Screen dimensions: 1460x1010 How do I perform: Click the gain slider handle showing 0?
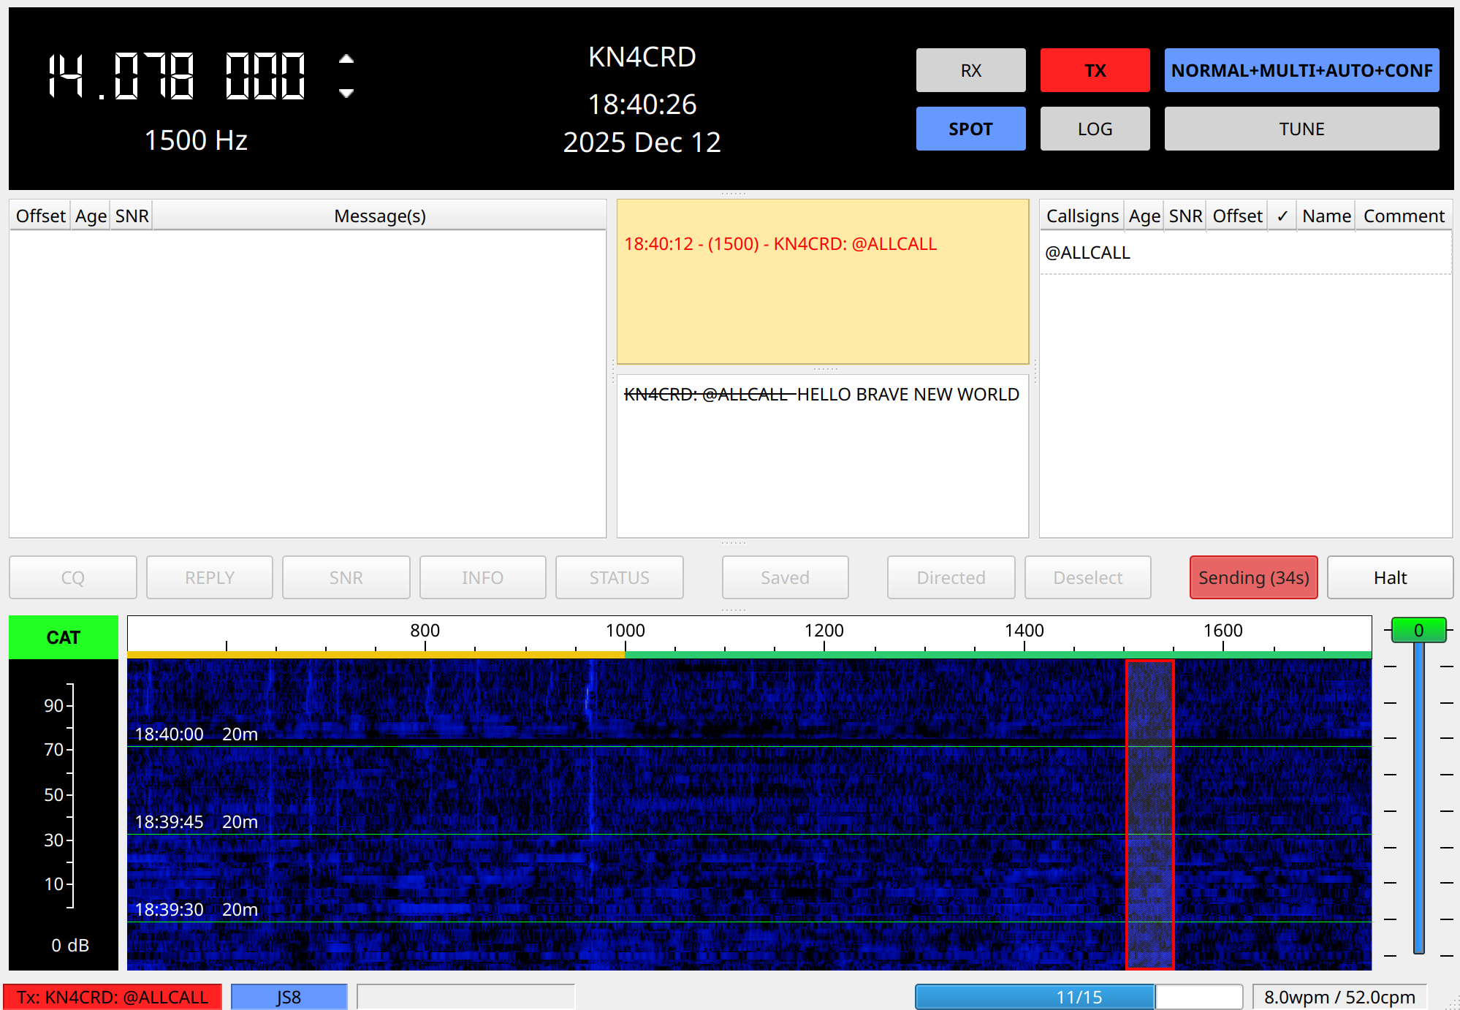(1418, 630)
